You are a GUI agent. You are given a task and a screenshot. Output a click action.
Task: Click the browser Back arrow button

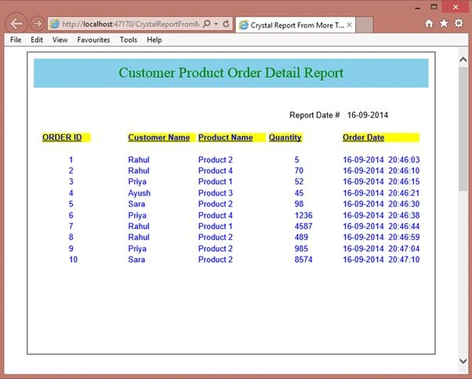[16, 24]
